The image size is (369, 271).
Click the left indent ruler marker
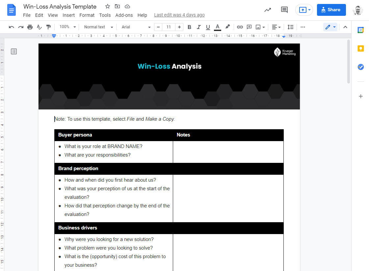(x=54, y=36)
